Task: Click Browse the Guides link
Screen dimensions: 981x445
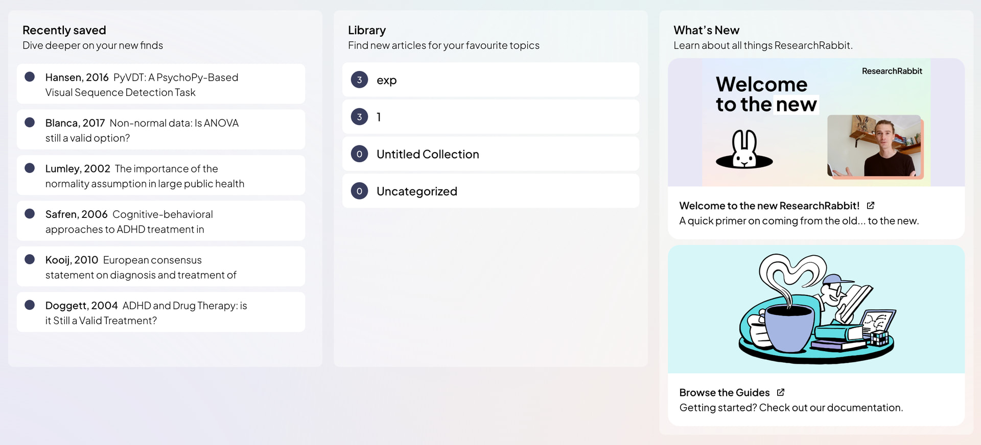Action: point(724,392)
